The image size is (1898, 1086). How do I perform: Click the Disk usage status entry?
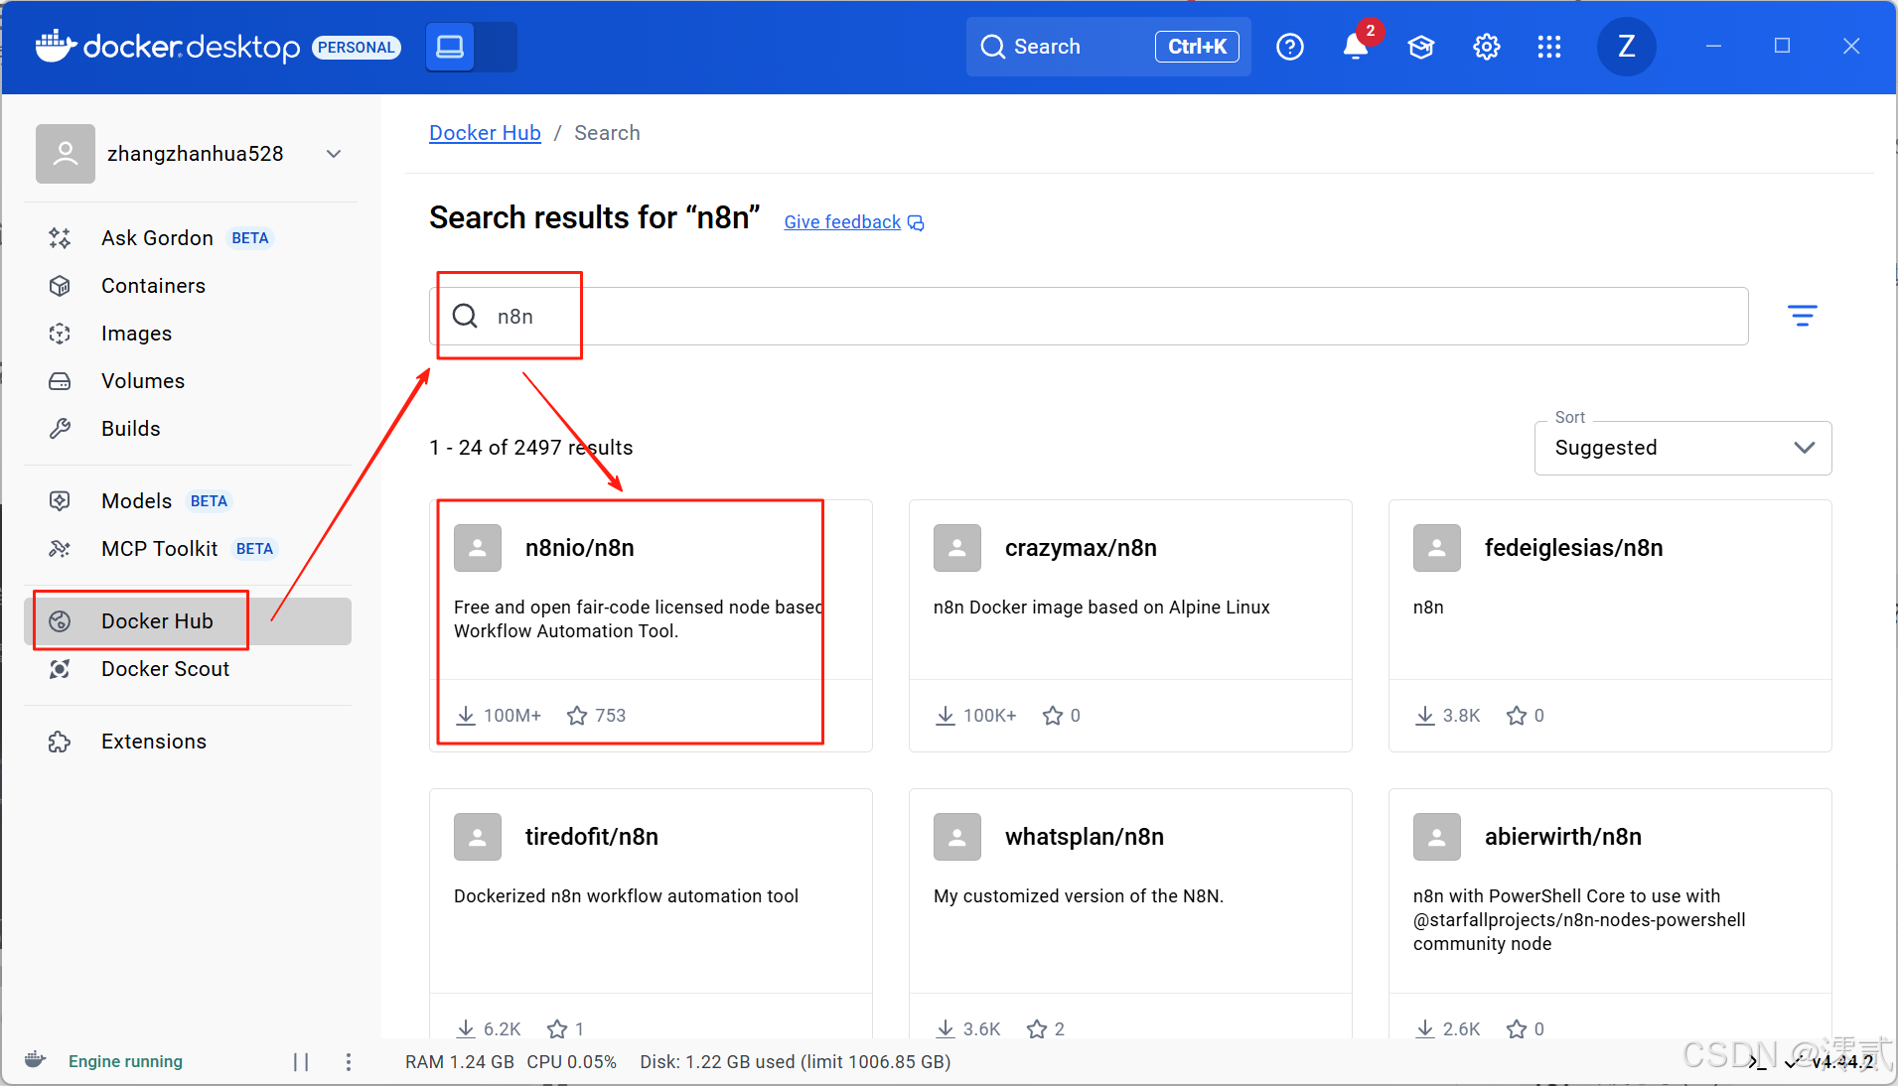[796, 1062]
